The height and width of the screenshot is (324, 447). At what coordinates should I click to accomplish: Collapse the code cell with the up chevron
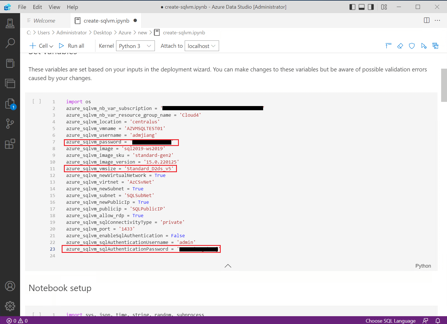[x=228, y=266]
